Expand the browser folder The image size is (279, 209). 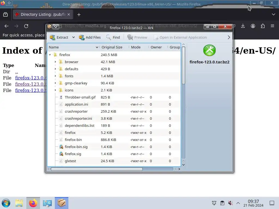coord(55,62)
